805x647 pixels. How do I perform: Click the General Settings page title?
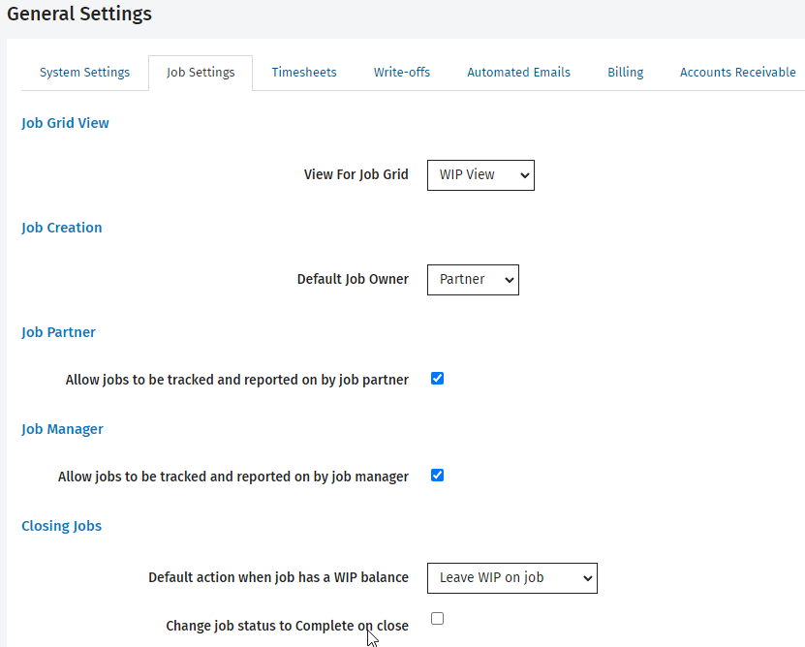click(x=79, y=14)
